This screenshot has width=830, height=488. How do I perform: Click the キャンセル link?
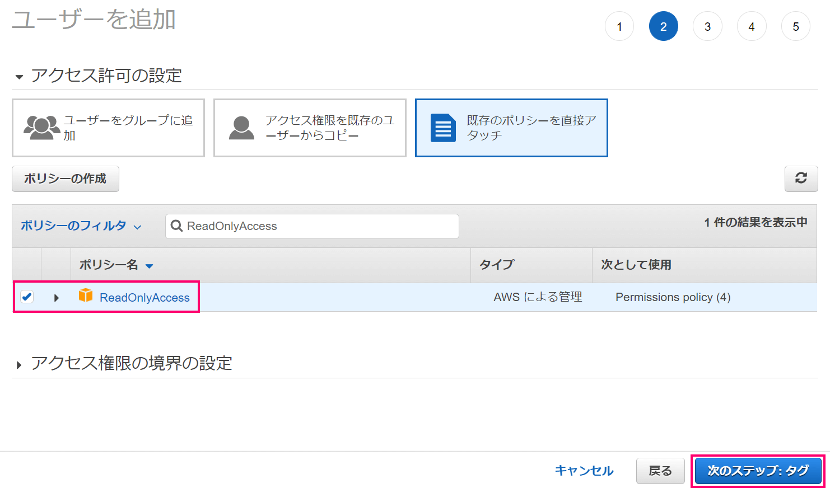click(584, 471)
